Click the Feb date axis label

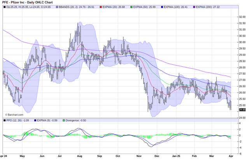(195, 156)
